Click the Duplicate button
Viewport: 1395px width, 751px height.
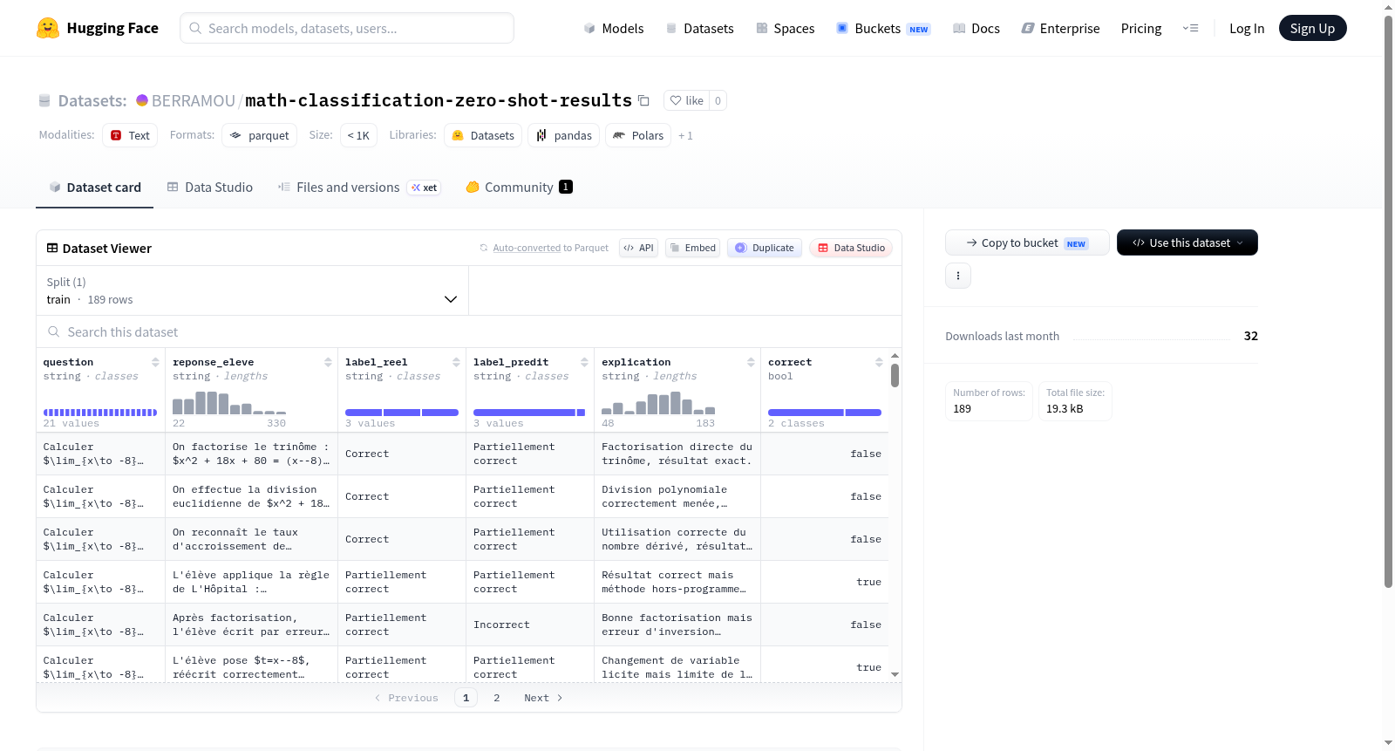tap(765, 248)
